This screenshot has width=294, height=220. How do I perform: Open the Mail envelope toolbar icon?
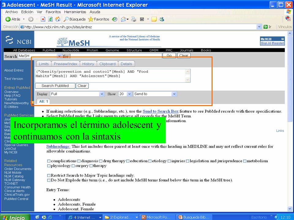click(x=123, y=19)
